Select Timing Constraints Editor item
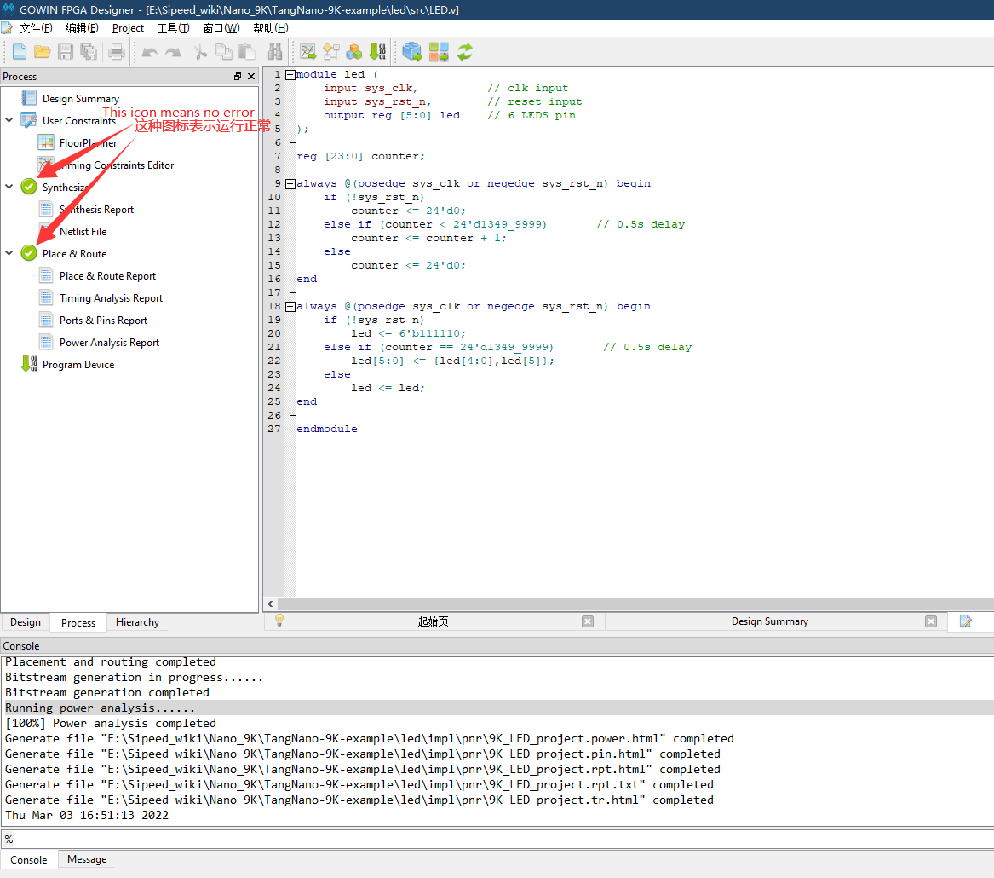This screenshot has height=878, width=994. coord(117,165)
